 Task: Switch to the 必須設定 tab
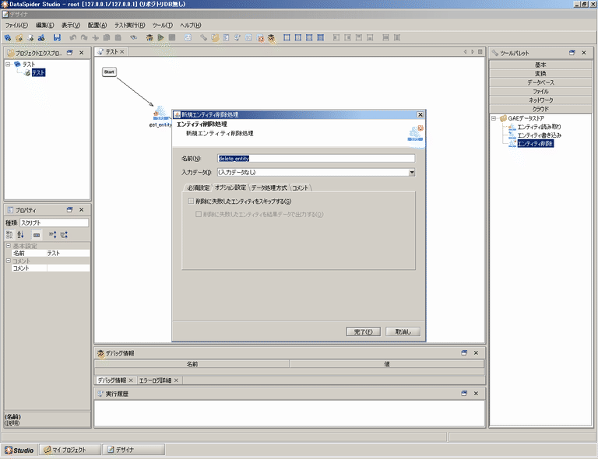[x=199, y=187]
